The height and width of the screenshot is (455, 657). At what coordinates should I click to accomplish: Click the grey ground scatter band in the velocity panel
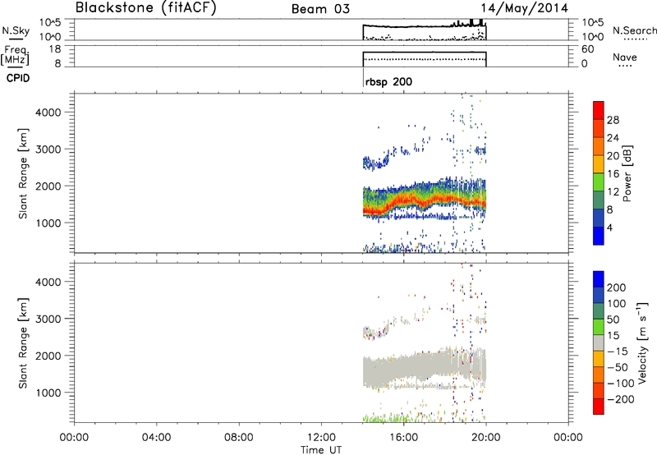pos(424,366)
